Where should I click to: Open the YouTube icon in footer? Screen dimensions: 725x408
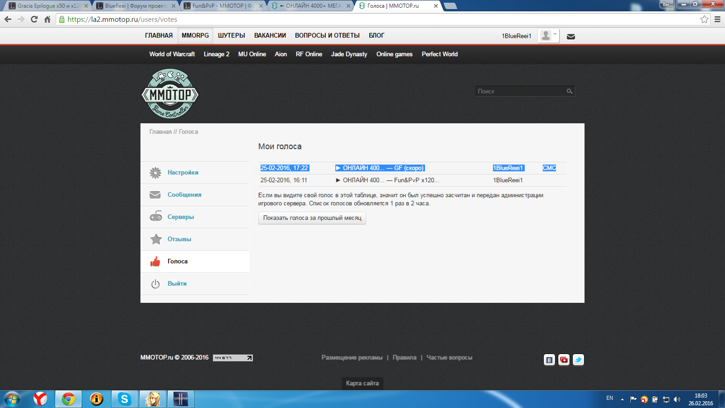pyautogui.click(x=564, y=360)
